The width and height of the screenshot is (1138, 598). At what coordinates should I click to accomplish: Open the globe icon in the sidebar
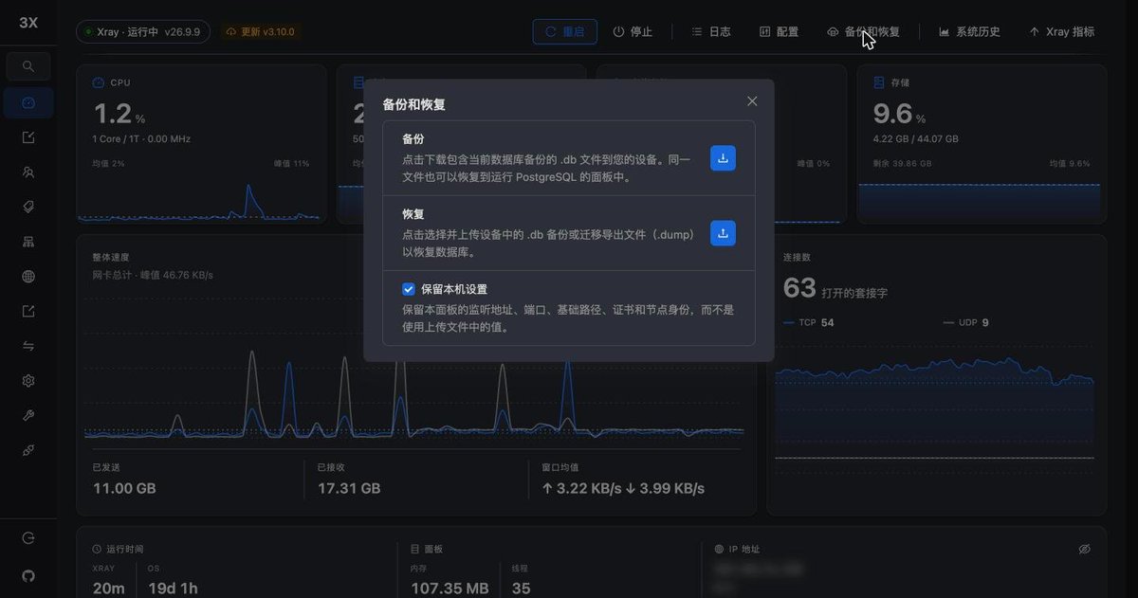pos(28,277)
